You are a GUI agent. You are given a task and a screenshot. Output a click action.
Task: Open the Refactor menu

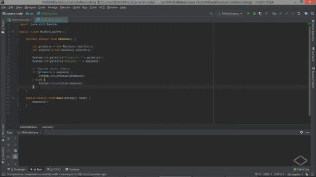(65, 7)
